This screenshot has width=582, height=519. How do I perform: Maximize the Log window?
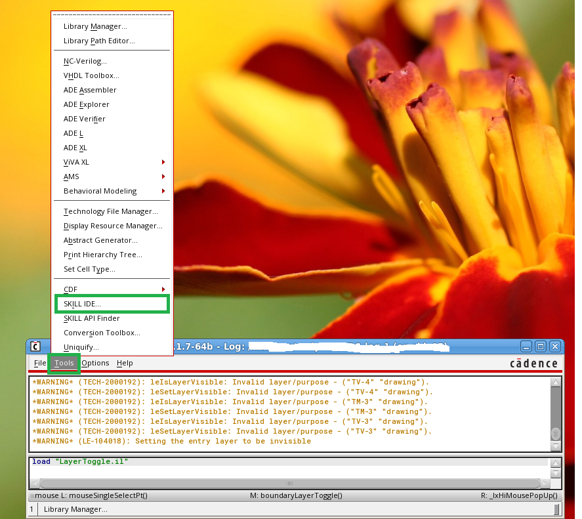pos(541,346)
